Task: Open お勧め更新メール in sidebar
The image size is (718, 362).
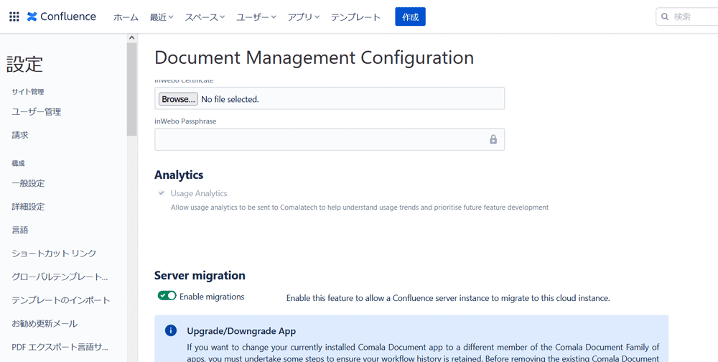Action: pos(45,323)
